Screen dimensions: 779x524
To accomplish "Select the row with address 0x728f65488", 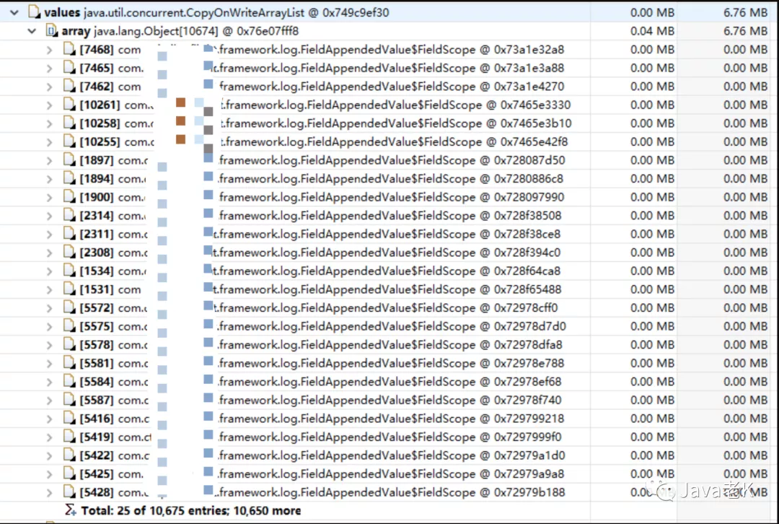I will point(389,289).
